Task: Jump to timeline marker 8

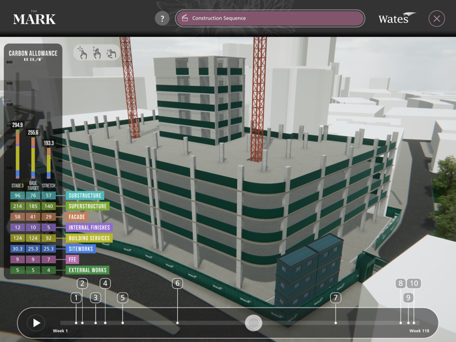Action: (401, 283)
